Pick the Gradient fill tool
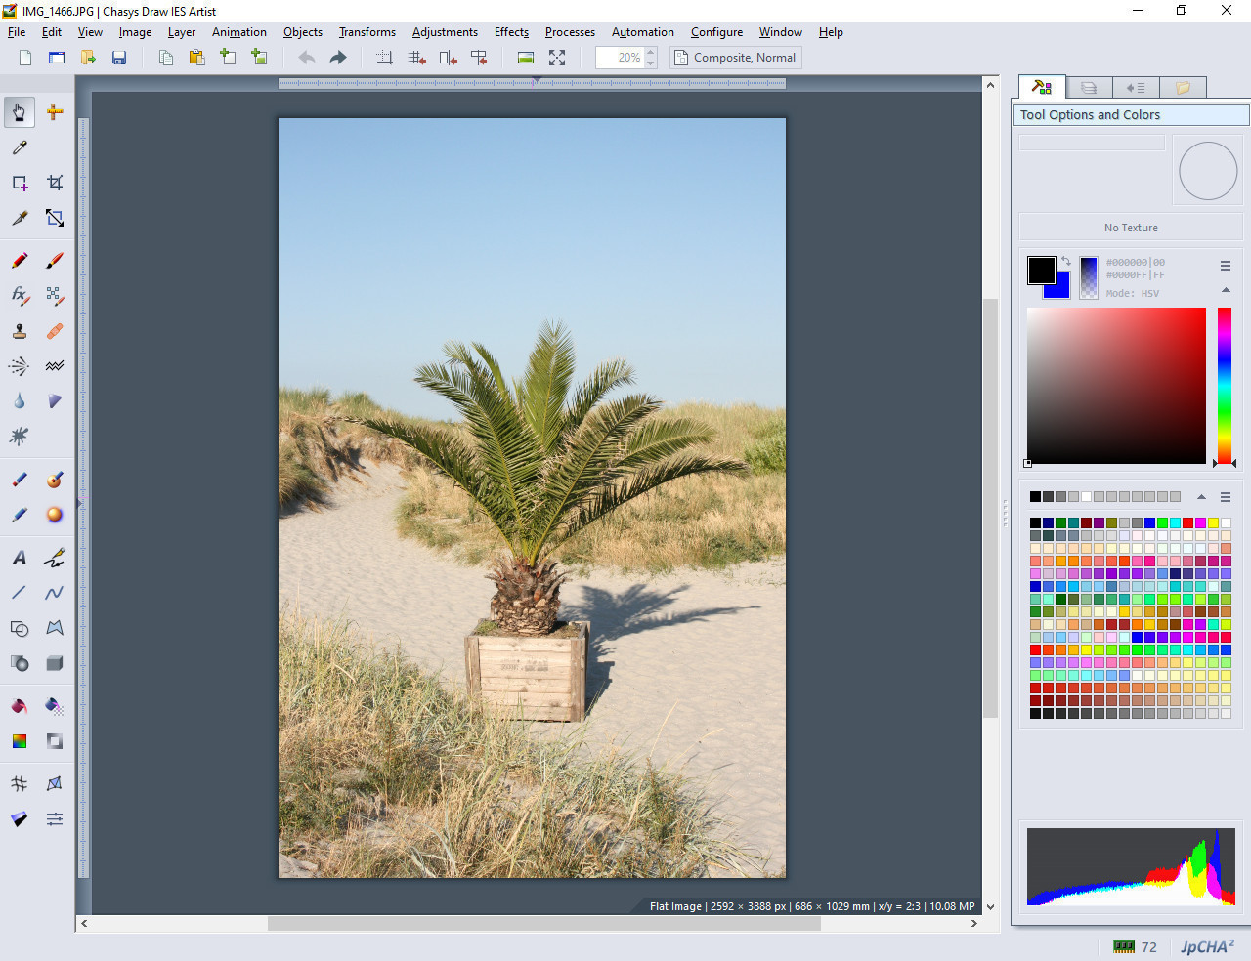 point(20,741)
